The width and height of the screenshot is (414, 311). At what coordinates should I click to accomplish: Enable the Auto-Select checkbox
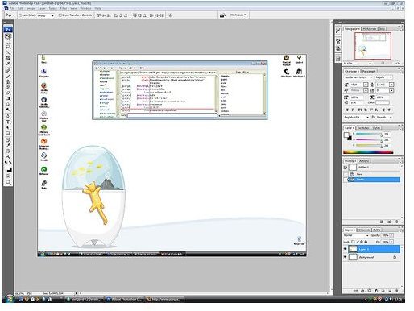coord(20,15)
